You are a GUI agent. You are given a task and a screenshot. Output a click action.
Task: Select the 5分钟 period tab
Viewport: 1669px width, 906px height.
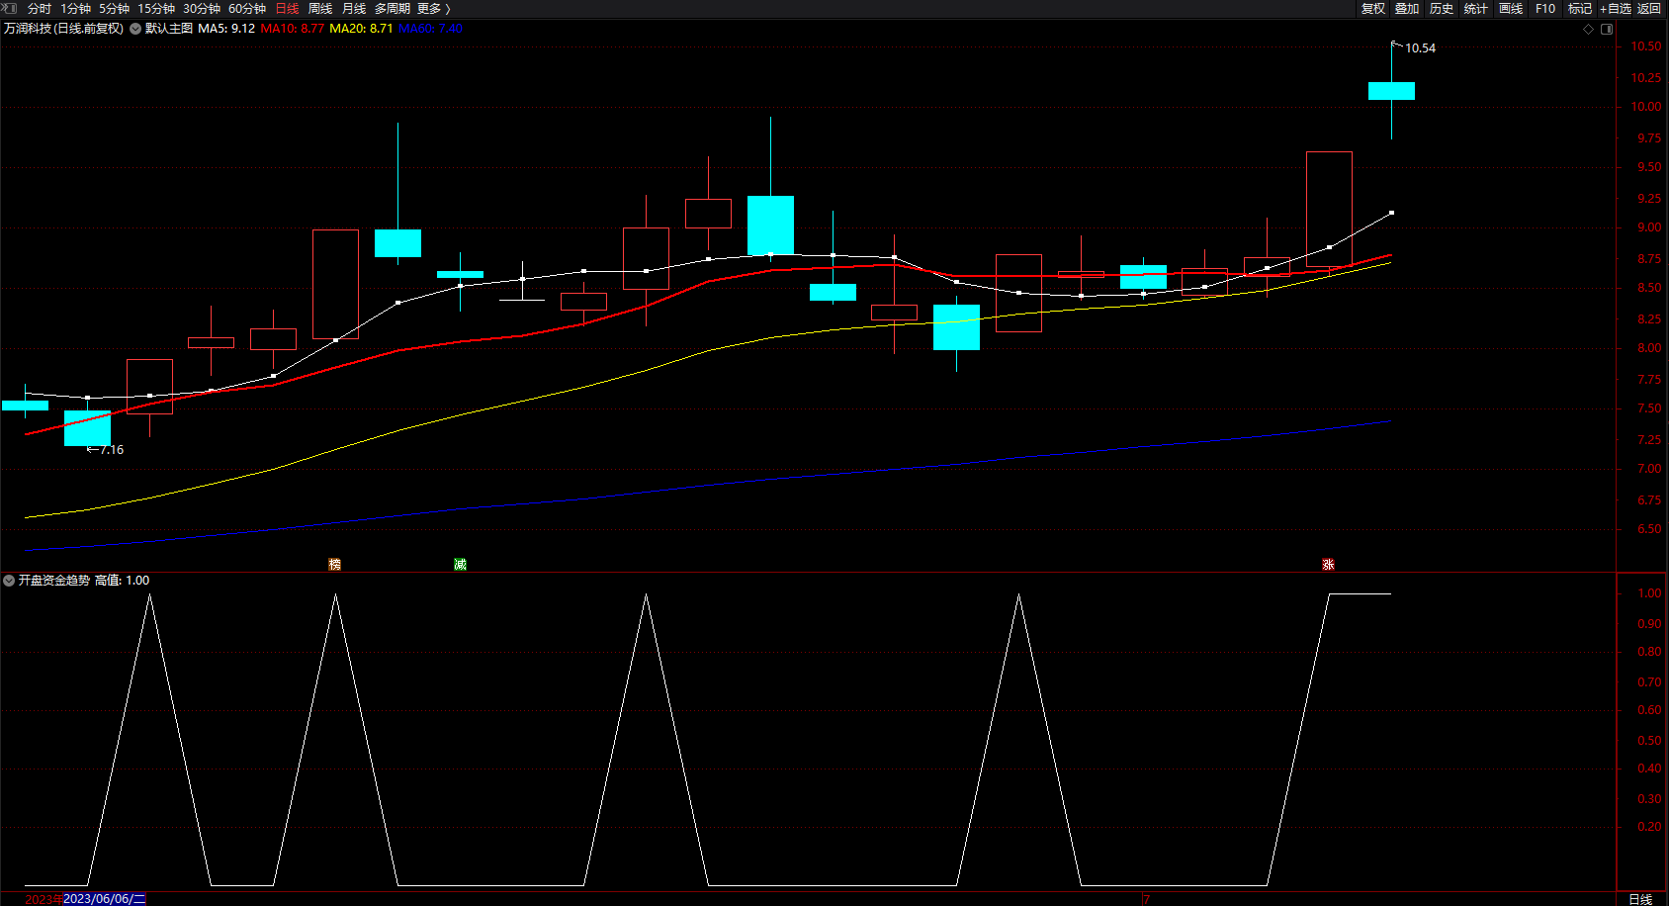pos(114,9)
